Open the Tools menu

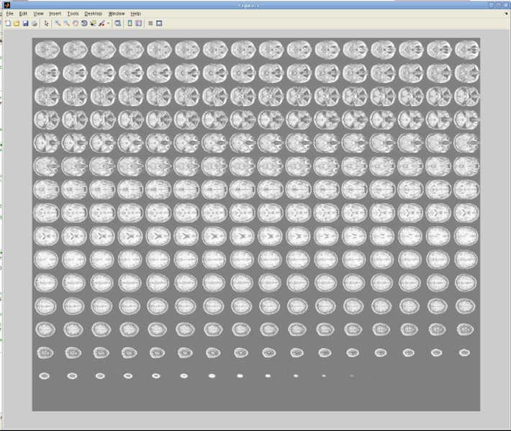pos(73,14)
